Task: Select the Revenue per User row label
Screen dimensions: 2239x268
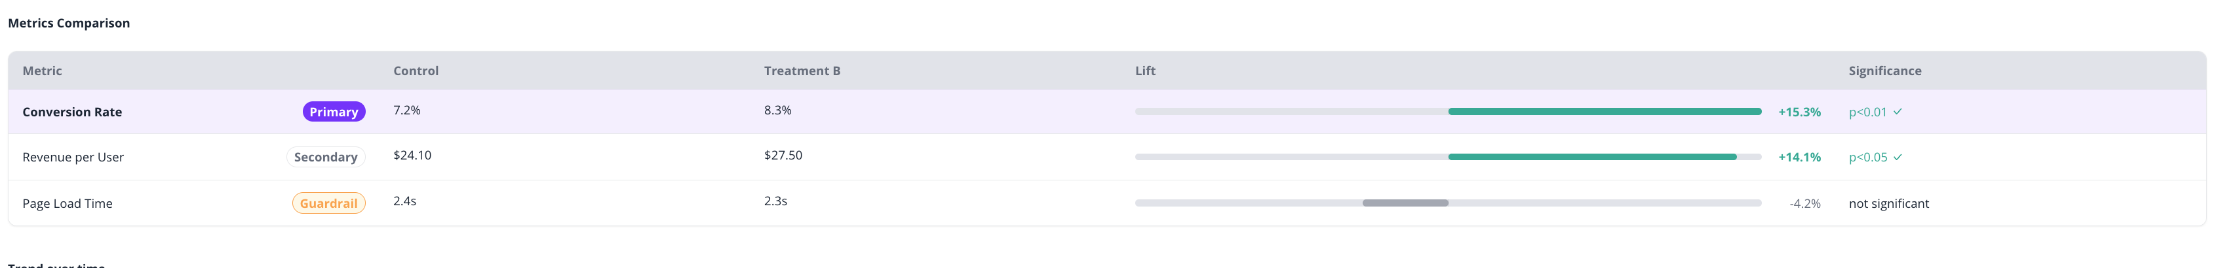Action: tap(73, 157)
